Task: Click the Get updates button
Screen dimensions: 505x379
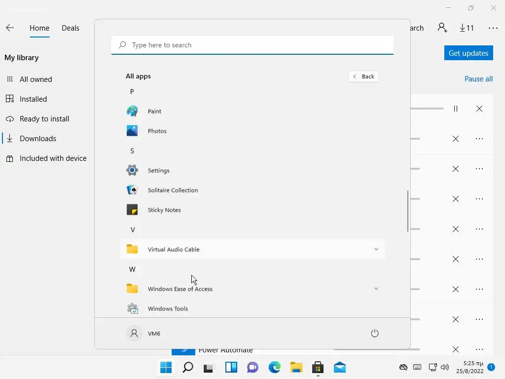Action: click(469, 53)
